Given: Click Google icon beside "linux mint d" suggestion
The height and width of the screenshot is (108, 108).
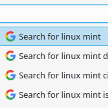Looking at the screenshot, I should (x=11, y=56).
